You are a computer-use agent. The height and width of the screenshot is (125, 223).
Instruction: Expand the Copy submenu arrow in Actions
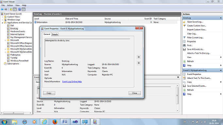(221, 82)
